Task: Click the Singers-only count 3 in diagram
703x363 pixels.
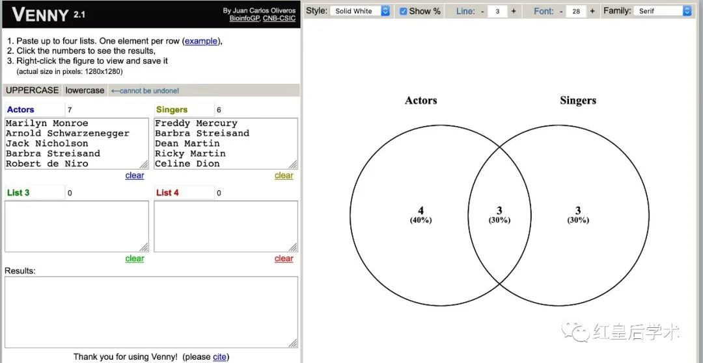Action: pos(578,210)
